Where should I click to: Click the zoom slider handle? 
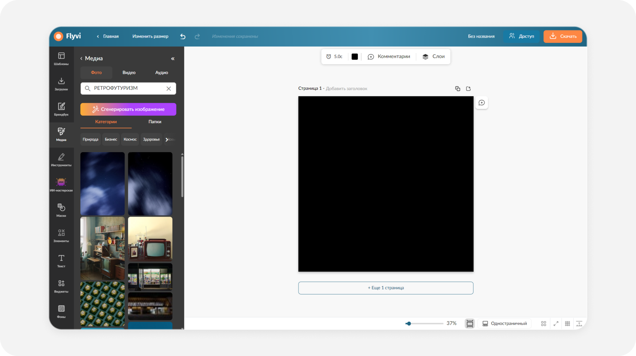[408, 323]
